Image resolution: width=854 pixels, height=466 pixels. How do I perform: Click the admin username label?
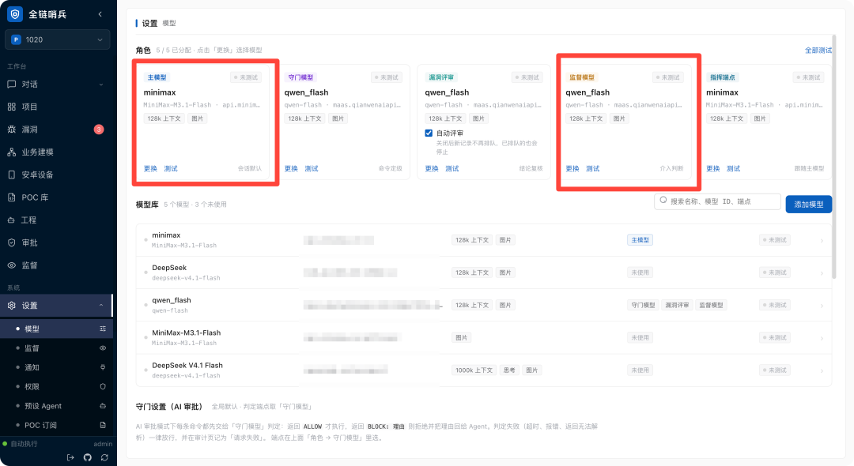click(x=102, y=444)
